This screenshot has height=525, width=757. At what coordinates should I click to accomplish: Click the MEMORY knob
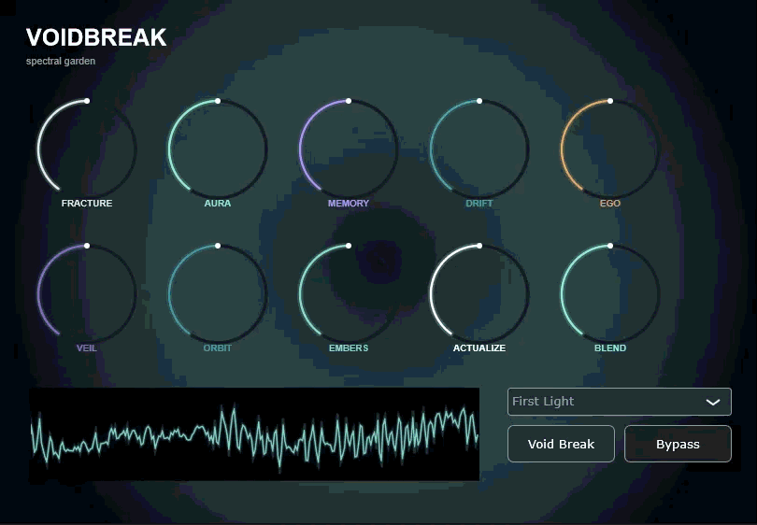[x=349, y=149]
